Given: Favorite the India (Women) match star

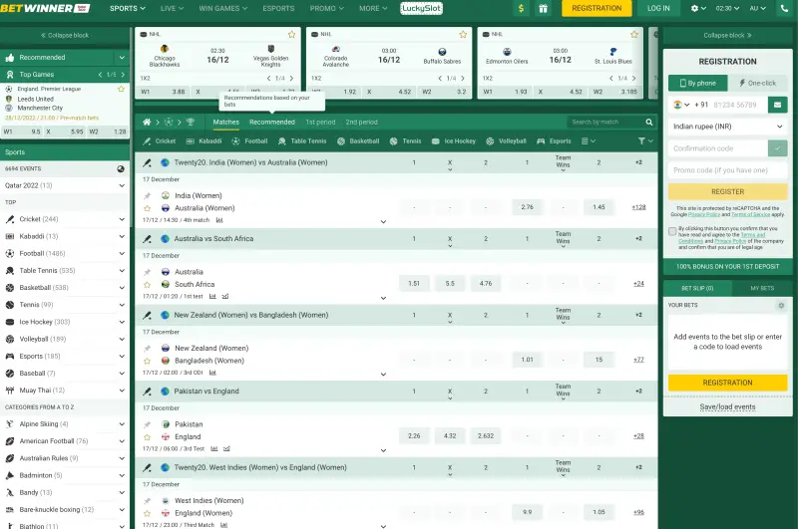Looking at the screenshot, I should tap(147, 208).
